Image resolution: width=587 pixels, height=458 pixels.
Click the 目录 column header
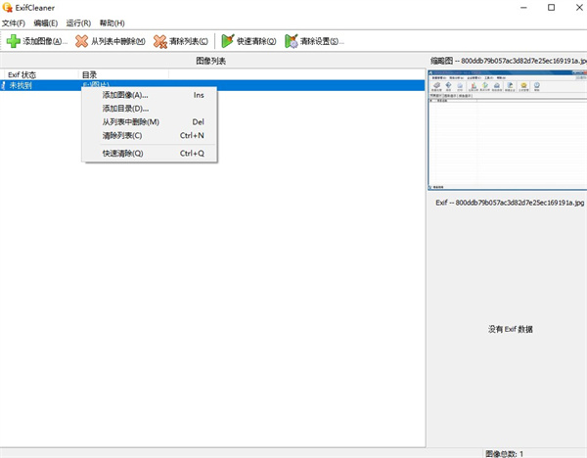[122, 74]
